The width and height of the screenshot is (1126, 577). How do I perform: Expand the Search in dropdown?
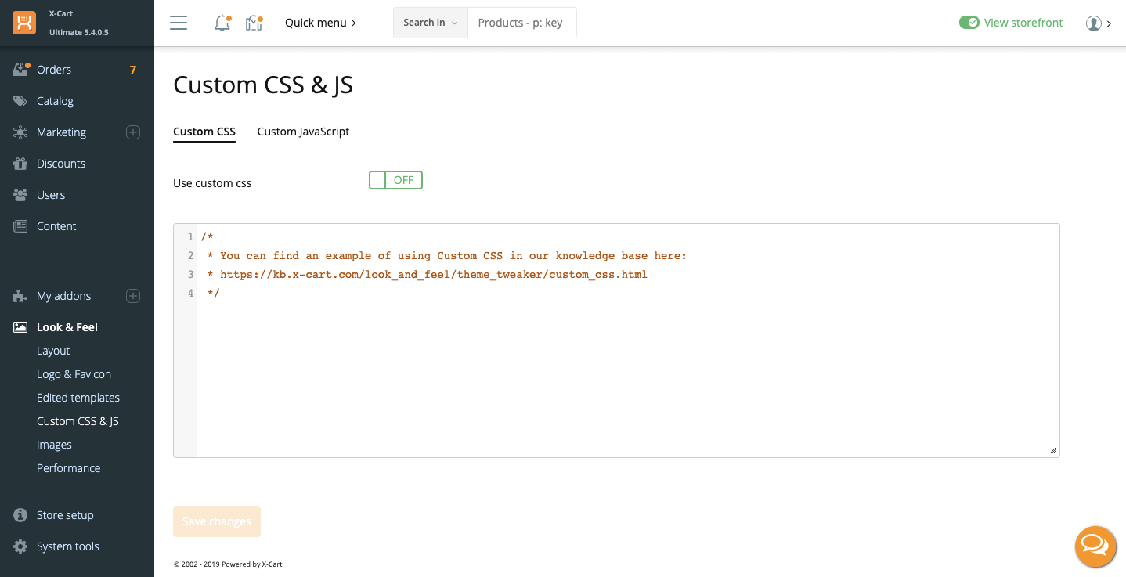(430, 23)
